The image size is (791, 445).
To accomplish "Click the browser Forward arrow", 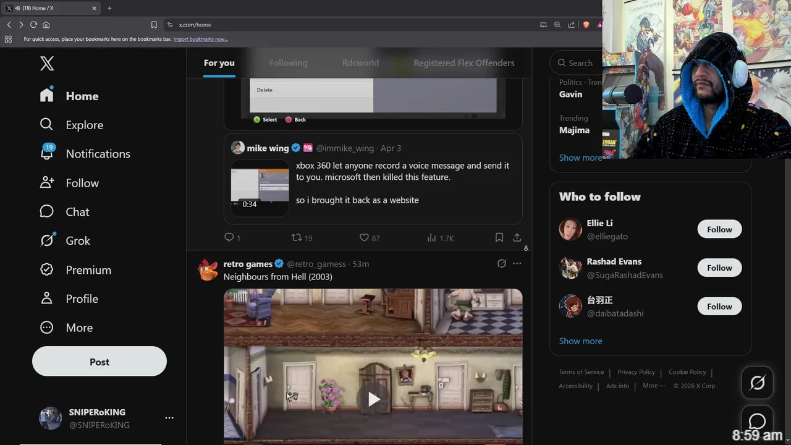I will pyautogui.click(x=21, y=25).
